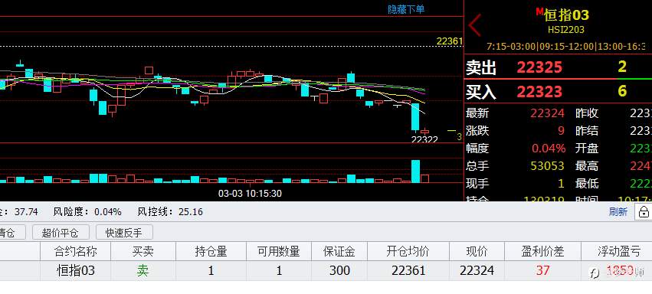652x294 pixels.
Task: Click the 买入 label in quote panel
Action: [x=481, y=92]
